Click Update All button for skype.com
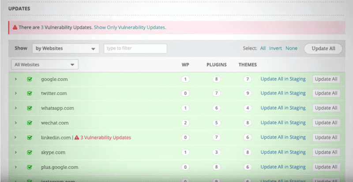The image size is (353, 182). click(x=326, y=152)
